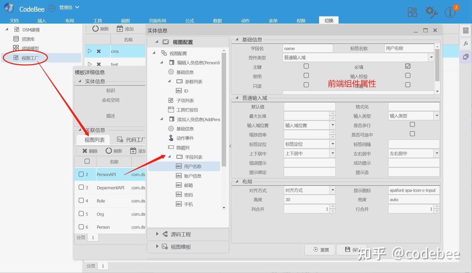Click the layered pages icon on the right edge
This screenshot has height=273, width=472.
coord(466,57)
